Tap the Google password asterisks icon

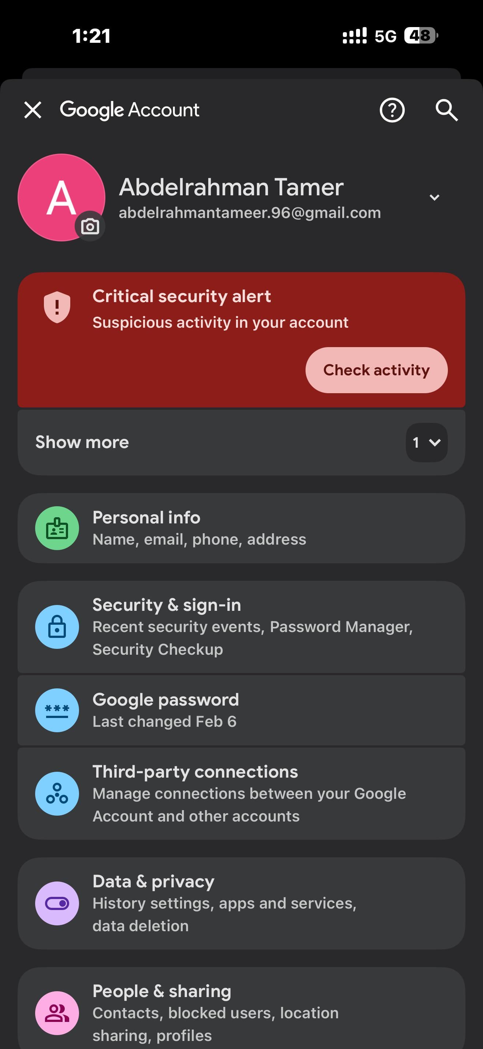coord(57,710)
